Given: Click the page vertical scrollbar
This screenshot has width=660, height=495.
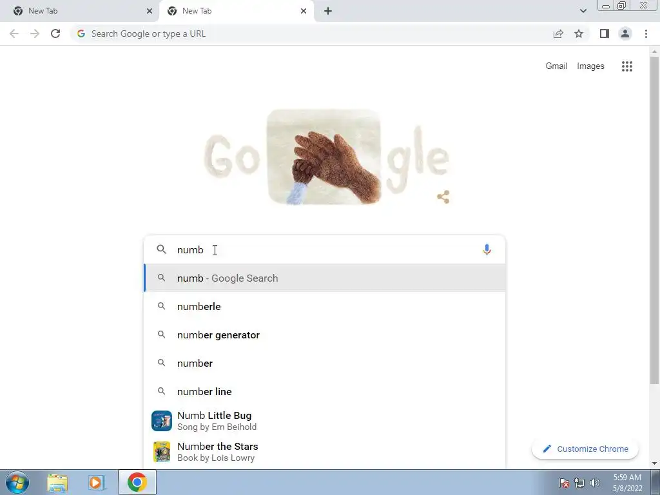Looking at the screenshot, I should click(x=654, y=219).
